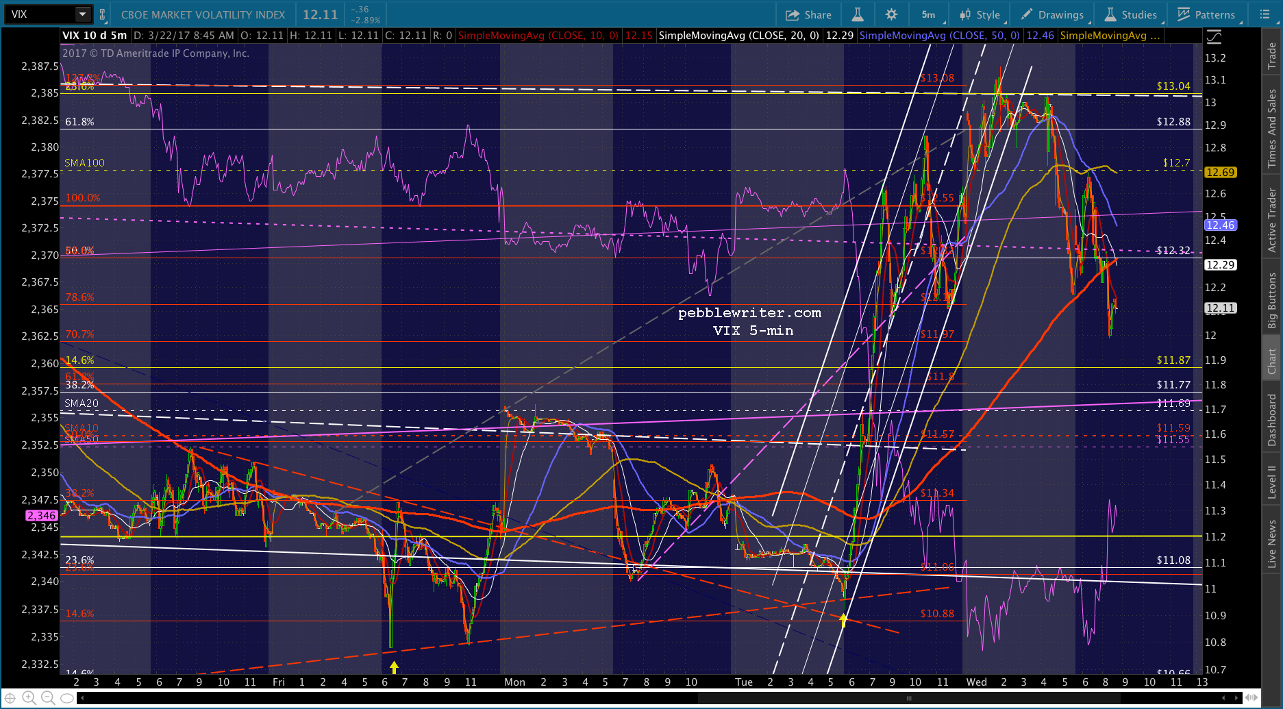Screen dimensions: 1283x709
Task: Open Edit Studies via the flask icon
Action: pos(857,14)
